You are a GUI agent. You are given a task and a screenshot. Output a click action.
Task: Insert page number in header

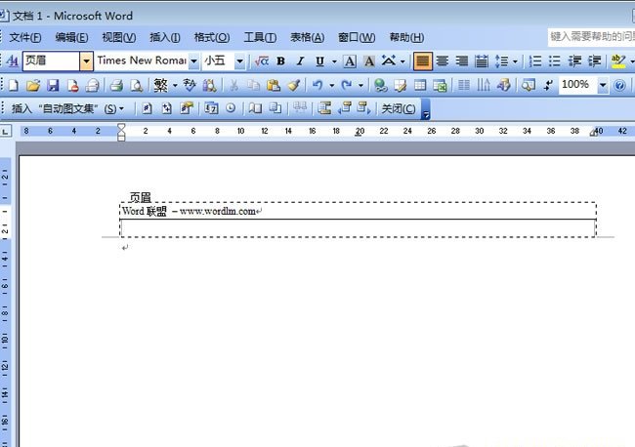147,108
